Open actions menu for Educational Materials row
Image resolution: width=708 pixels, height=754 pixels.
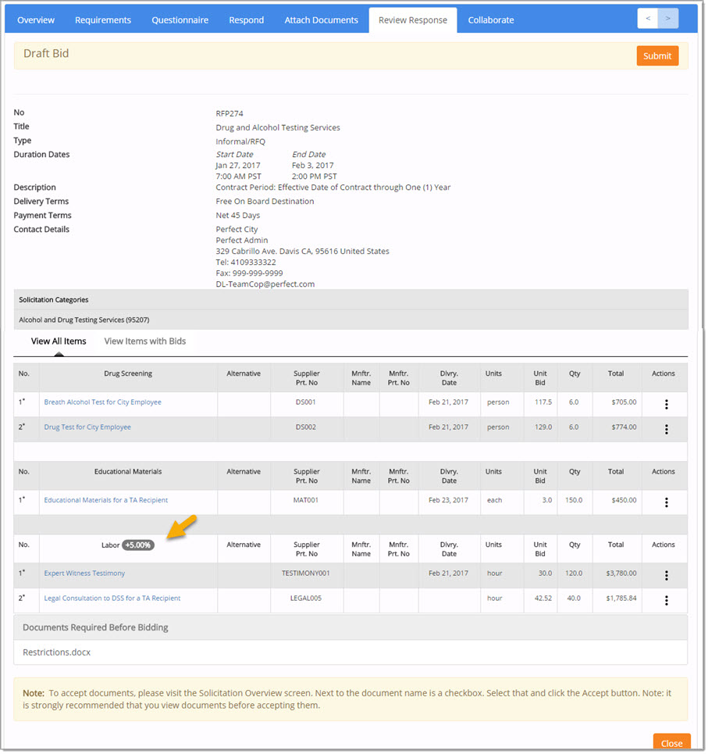pos(666,502)
